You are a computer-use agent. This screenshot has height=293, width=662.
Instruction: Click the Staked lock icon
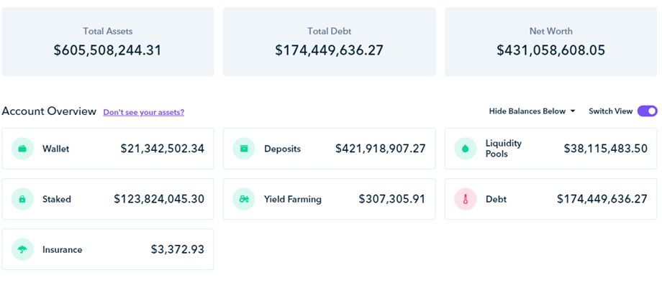pyautogui.click(x=22, y=199)
